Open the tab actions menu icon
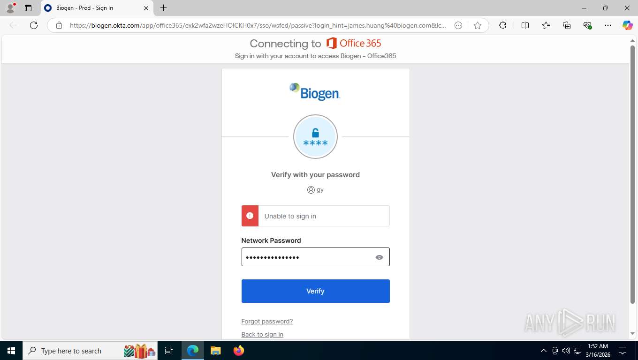Viewport: 638px width, 360px height. pos(28,8)
